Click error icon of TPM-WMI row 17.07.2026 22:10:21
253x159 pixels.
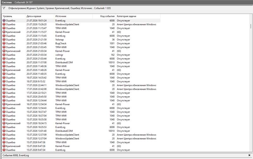(x=4, y=93)
